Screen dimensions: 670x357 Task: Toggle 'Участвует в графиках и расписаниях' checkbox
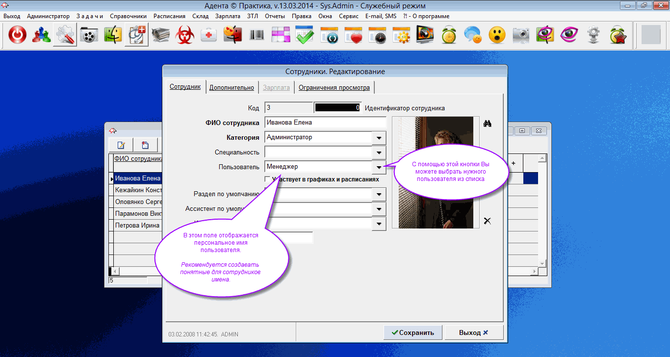click(x=267, y=179)
